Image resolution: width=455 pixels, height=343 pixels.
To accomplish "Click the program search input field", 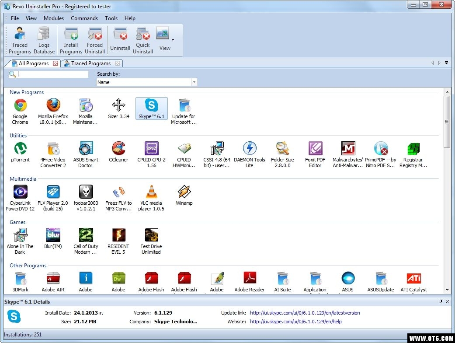I will pyautogui.click(x=53, y=74).
